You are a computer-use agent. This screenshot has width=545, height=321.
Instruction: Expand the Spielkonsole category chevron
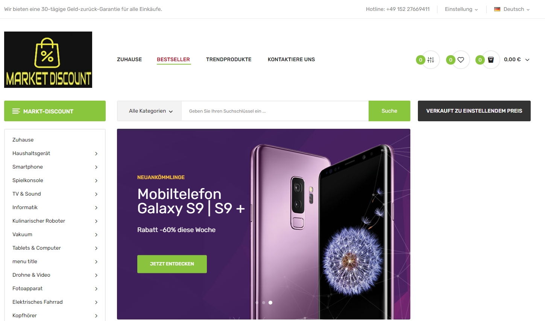(x=96, y=181)
